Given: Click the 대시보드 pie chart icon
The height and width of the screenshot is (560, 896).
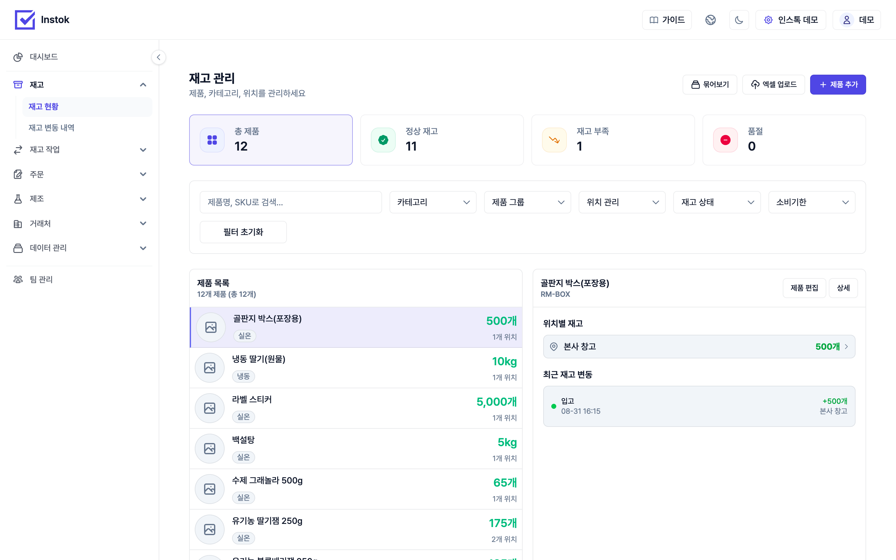Looking at the screenshot, I should pyautogui.click(x=18, y=57).
